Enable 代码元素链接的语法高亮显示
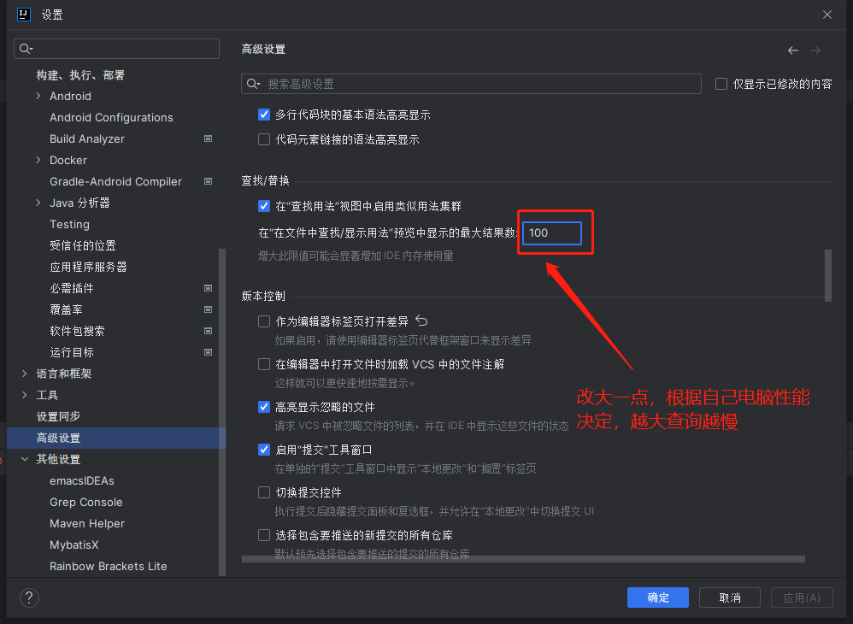 click(264, 139)
